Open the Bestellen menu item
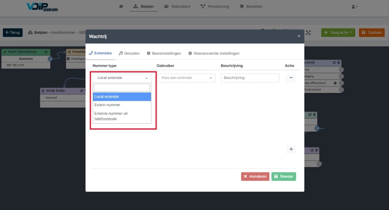389x210 pixels. tap(251, 6)
